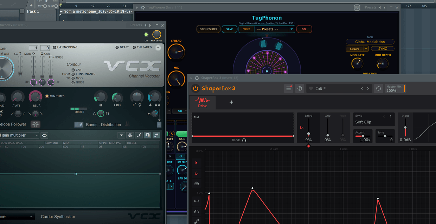Go to next ShaperBox preset arrow
The width and height of the screenshot is (436, 224).
tap(368, 88)
